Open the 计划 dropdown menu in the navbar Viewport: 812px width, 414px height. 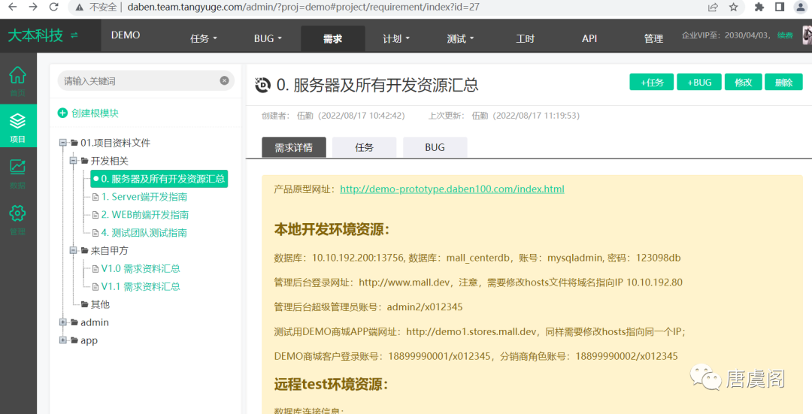[396, 39]
